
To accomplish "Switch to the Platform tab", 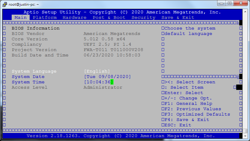I will click(x=45, y=18).
